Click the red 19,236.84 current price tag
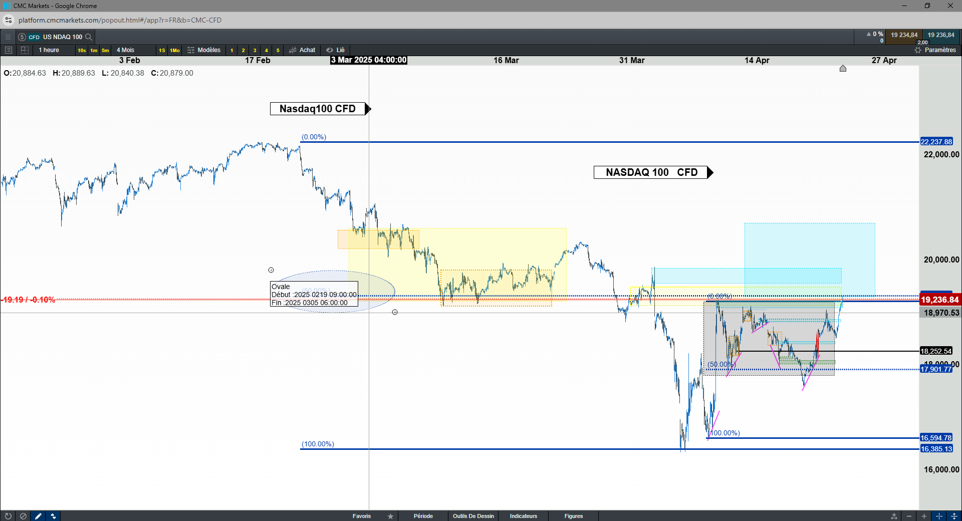 point(940,300)
